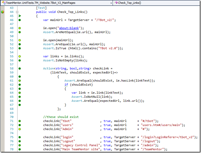
Task: Click the "these should exist" comment line
Action: pyautogui.click(x=61, y=117)
